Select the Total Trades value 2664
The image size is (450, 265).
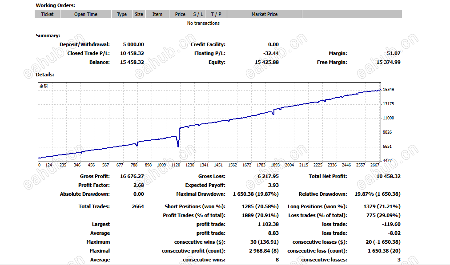pyautogui.click(x=138, y=206)
